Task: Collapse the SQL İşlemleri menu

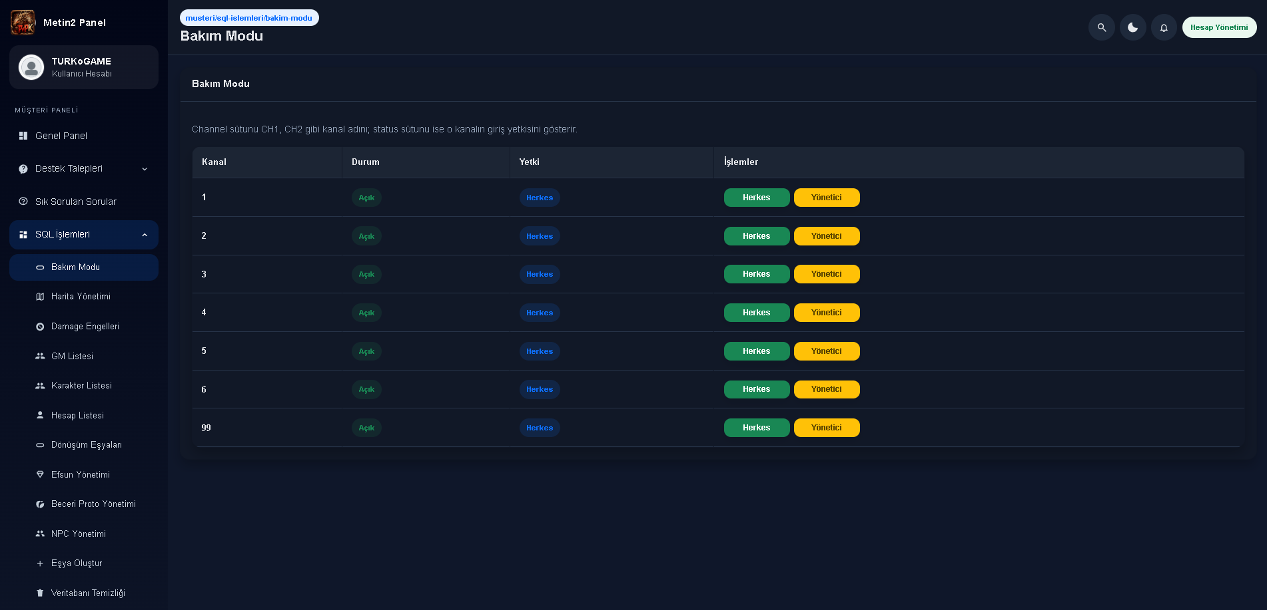Action: 84,234
